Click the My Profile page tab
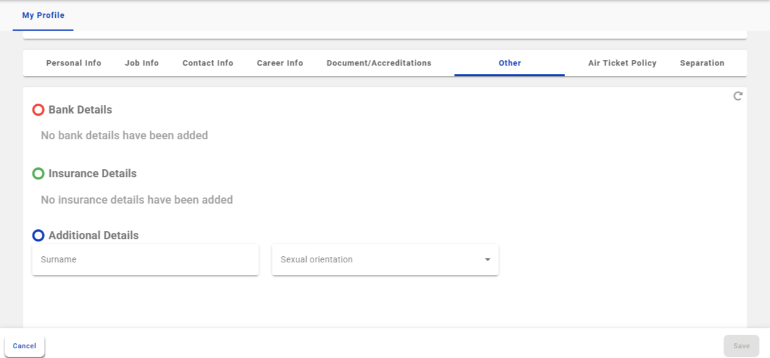Viewport: 770px width, 358px height. (43, 15)
